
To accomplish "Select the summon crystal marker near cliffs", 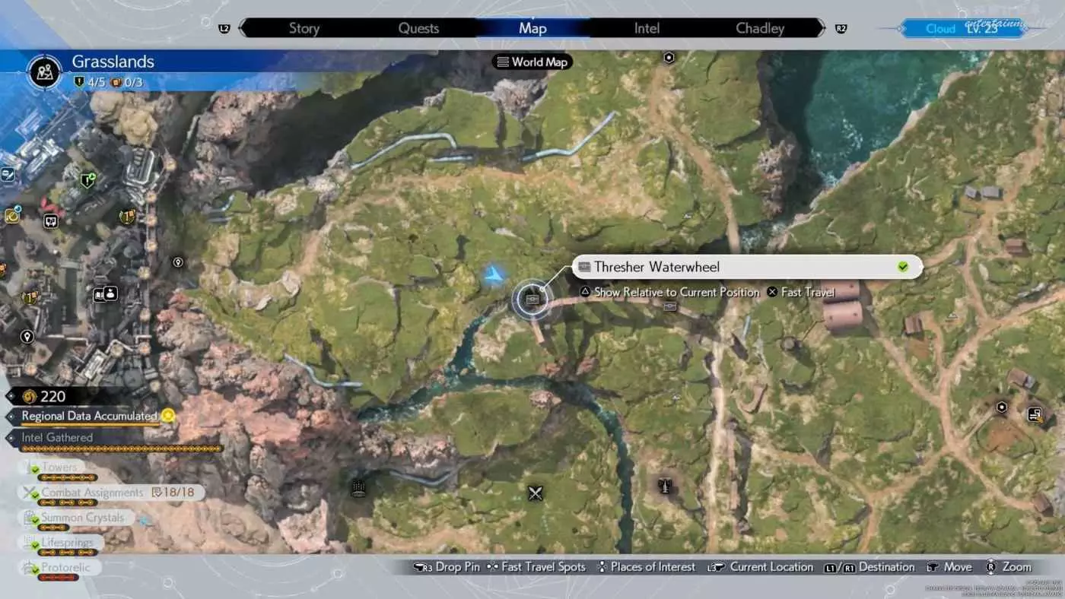I will (359, 489).
